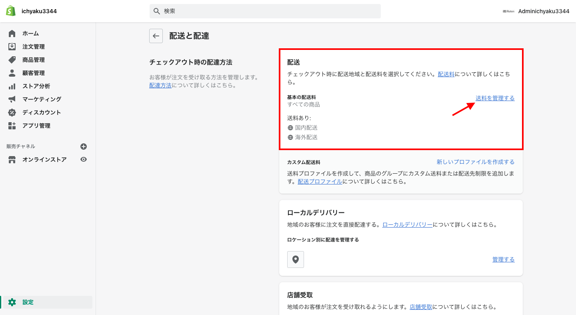The image size is (576, 315).
Task: Open the 配達方法 help link
Action: (x=160, y=85)
